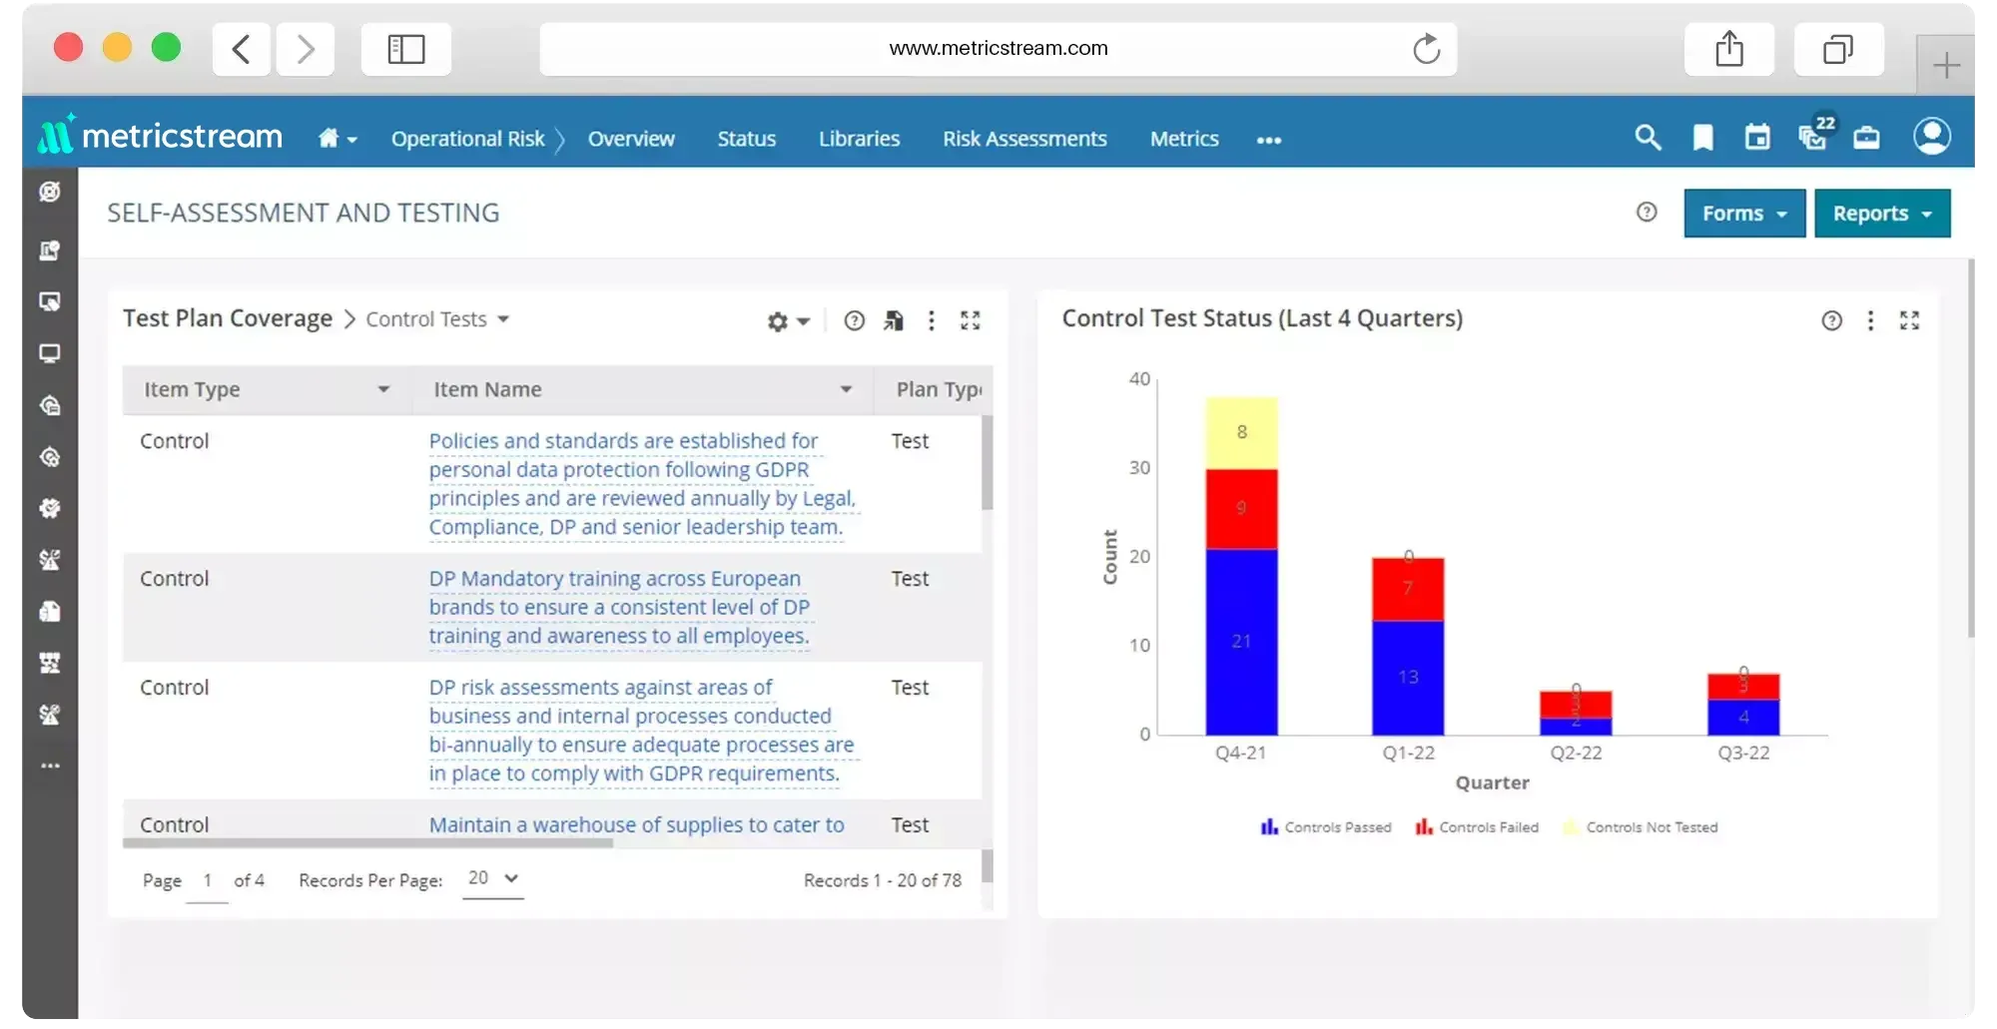Viewport: 1997px width, 1029px height.
Task: Click the fifth sidebar icon
Action: click(50, 405)
